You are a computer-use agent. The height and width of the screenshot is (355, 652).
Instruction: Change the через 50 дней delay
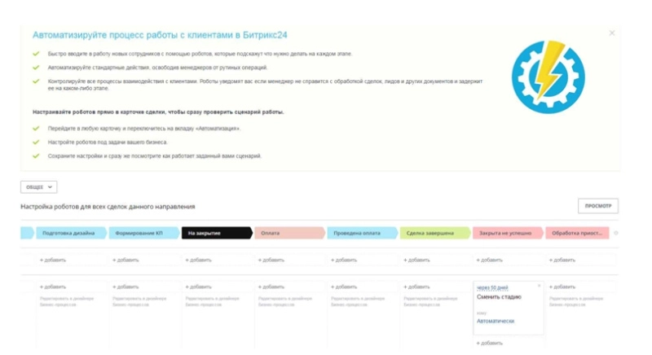point(493,287)
